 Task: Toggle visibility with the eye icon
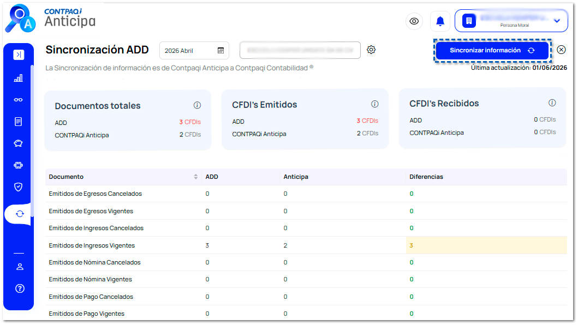click(414, 21)
